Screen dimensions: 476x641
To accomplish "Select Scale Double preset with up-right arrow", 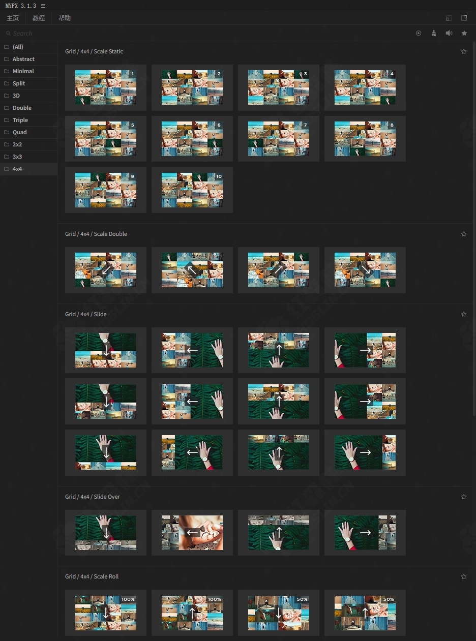I will (279, 270).
